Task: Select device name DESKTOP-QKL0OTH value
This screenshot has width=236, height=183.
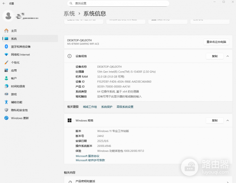Action: 109,67
